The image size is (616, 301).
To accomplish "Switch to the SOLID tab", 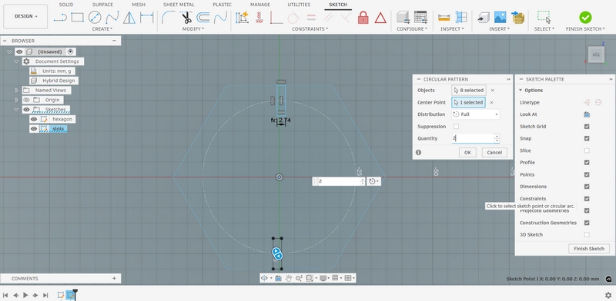I will click(x=66, y=5).
